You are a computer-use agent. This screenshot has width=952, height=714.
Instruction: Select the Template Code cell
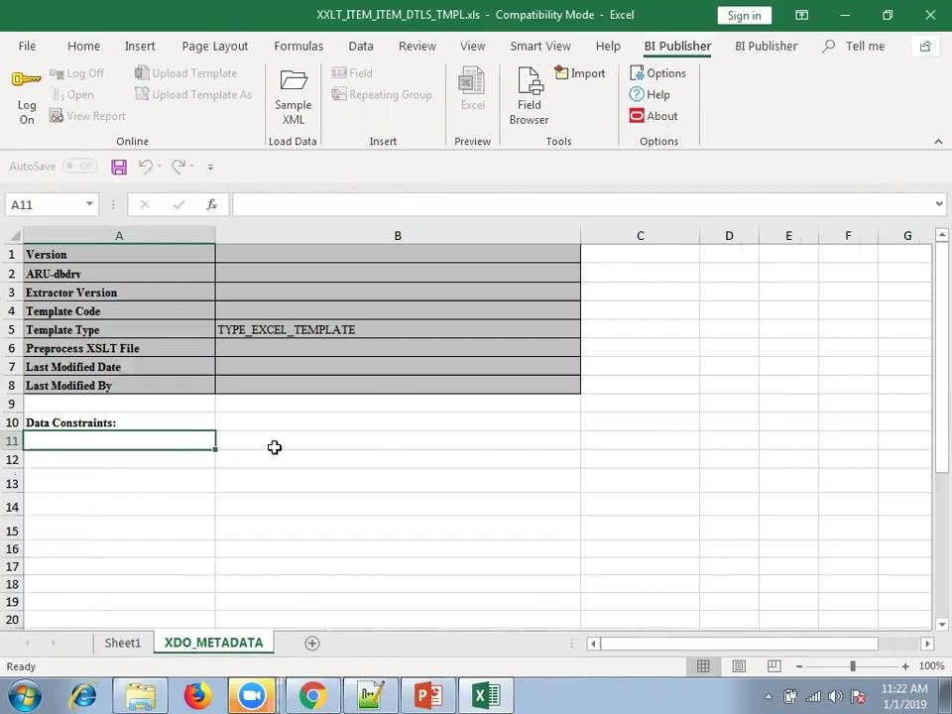(119, 310)
